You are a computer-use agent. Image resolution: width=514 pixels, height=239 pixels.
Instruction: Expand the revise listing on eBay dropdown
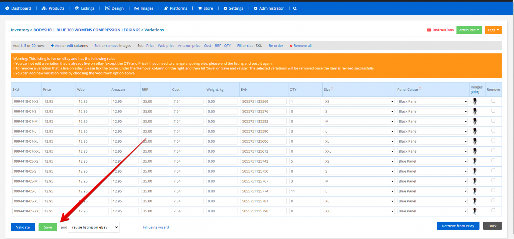[x=94, y=227]
